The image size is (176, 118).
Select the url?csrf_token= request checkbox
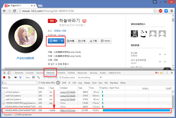click(x=4, y=92)
